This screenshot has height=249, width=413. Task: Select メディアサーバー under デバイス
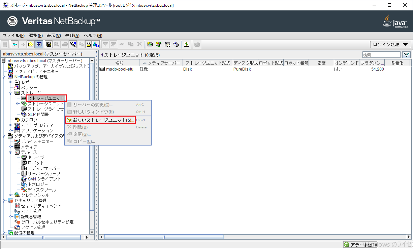pos(44,168)
